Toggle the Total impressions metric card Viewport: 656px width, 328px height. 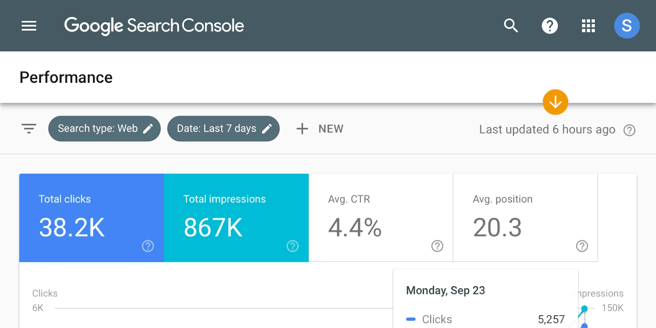click(236, 218)
